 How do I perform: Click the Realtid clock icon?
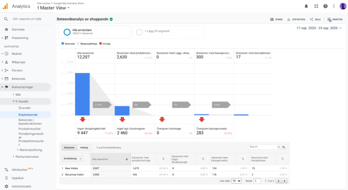(x=6, y=54)
